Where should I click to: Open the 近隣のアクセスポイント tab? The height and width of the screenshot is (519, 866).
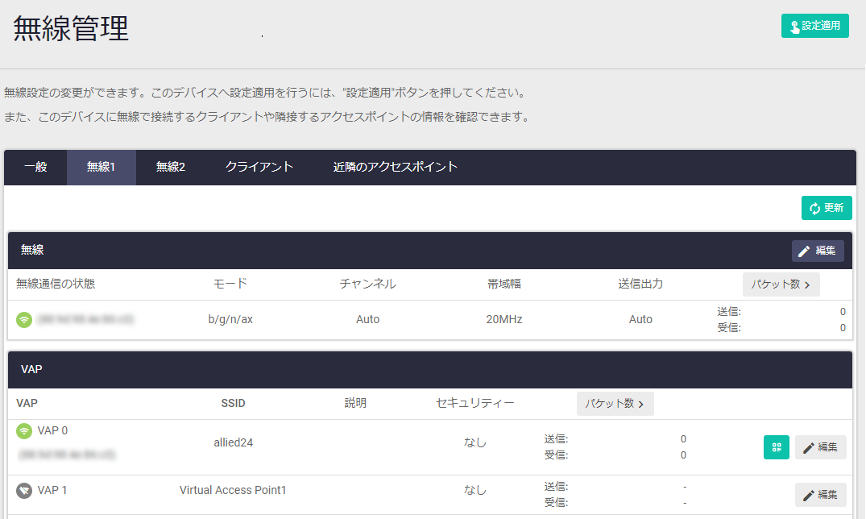pyautogui.click(x=396, y=167)
